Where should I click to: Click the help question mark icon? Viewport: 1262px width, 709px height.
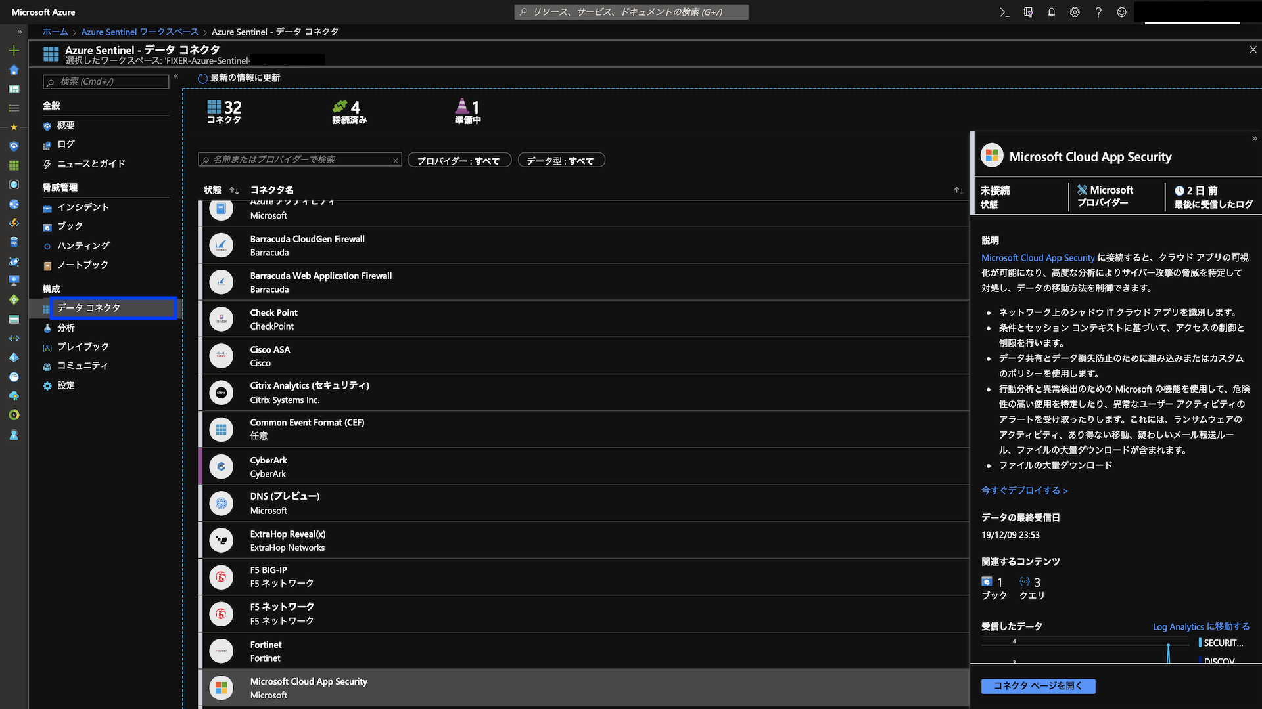pyautogui.click(x=1098, y=12)
